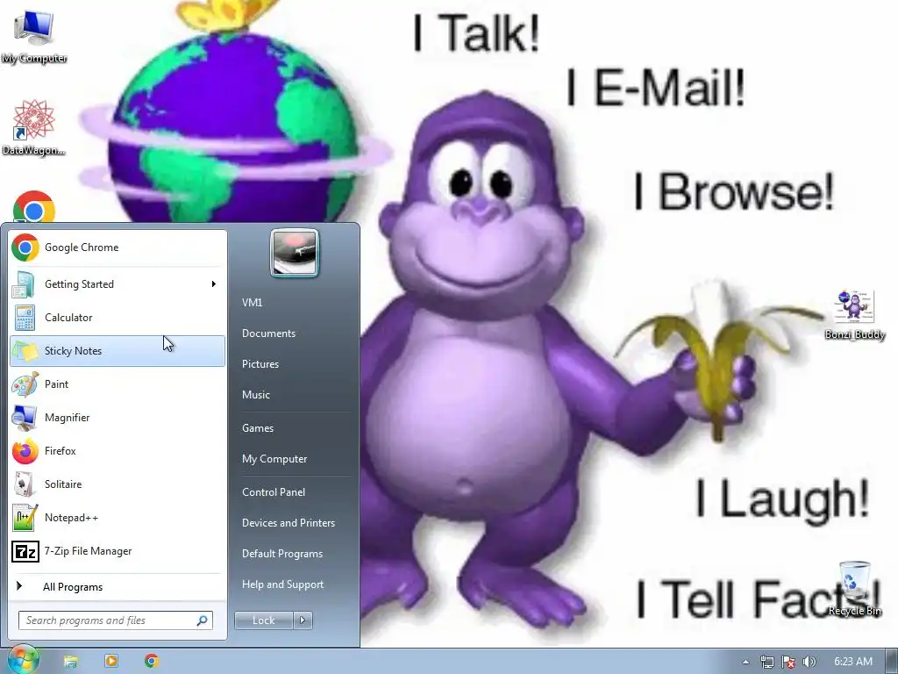Click the Show desktop strip
Screen dimensions: 898x674
pyautogui.click(x=892, y=662)
